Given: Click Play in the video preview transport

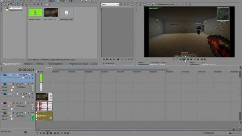Looking at the screenshot, I should tap(184, 59).
